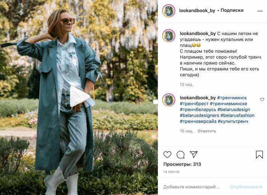Viewport: 267px width, 195px height.
Task: Click Ответить to reply to comment
Action: (x=207, y=131)
